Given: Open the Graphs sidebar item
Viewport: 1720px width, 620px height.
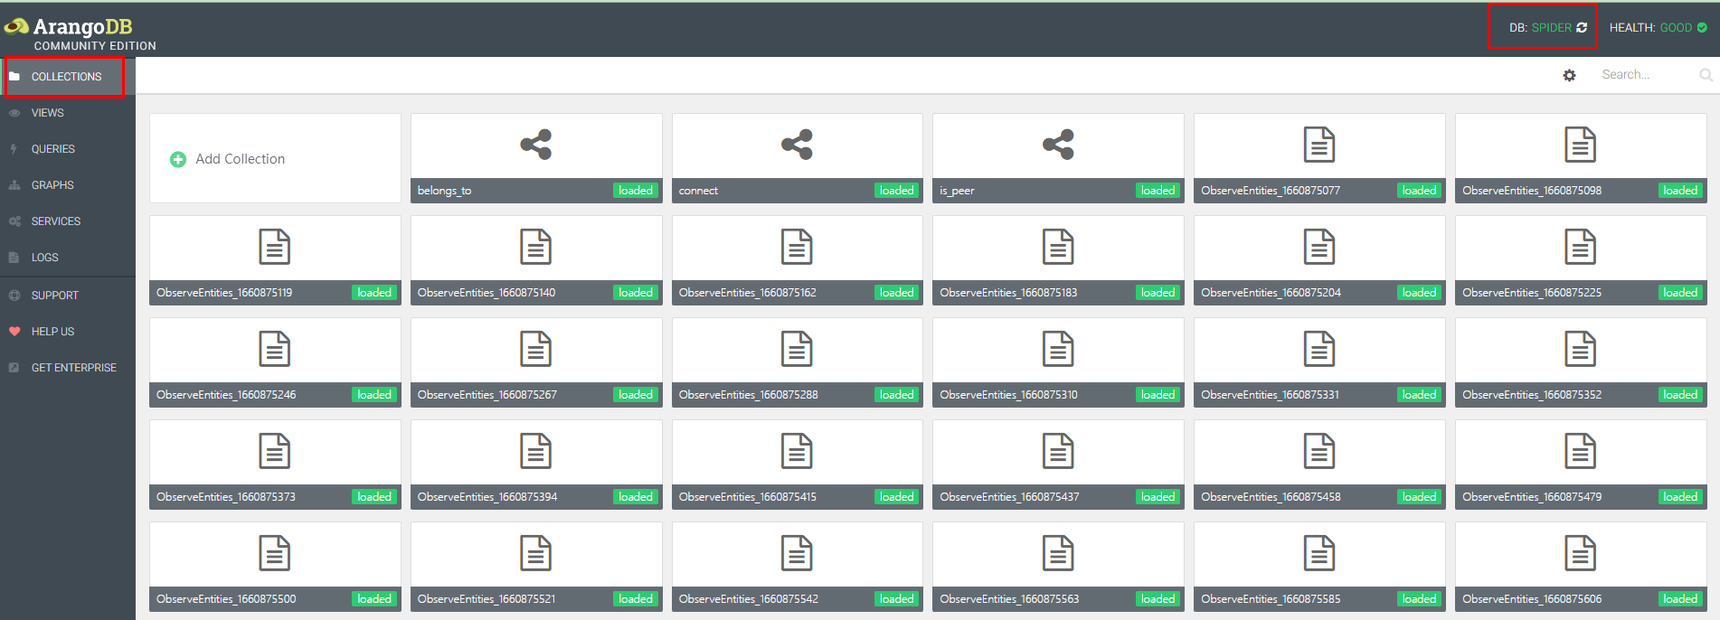Looking at the screenshot, I should pos(52,185).
